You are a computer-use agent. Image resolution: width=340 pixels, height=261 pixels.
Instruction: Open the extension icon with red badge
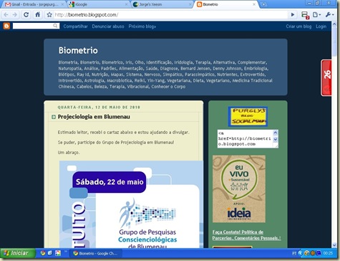pos(305,15)
